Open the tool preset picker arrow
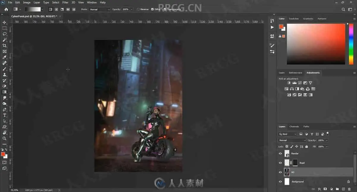 click(x=20, y=9)
